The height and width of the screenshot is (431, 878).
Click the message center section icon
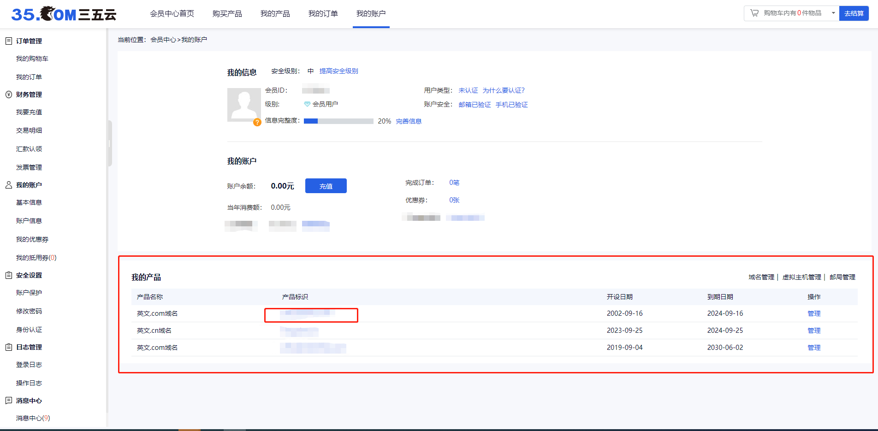coord(8,401)
